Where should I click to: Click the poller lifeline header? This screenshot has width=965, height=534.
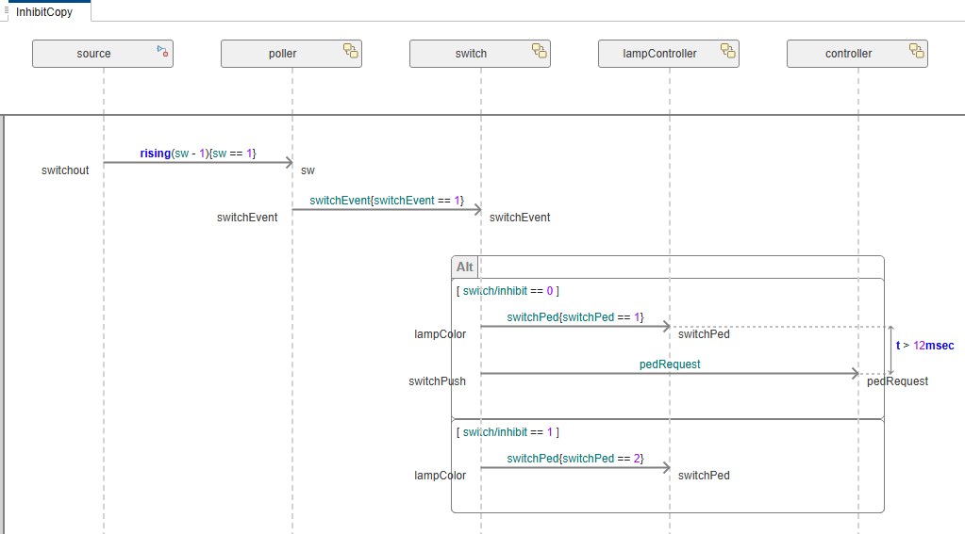291,54
